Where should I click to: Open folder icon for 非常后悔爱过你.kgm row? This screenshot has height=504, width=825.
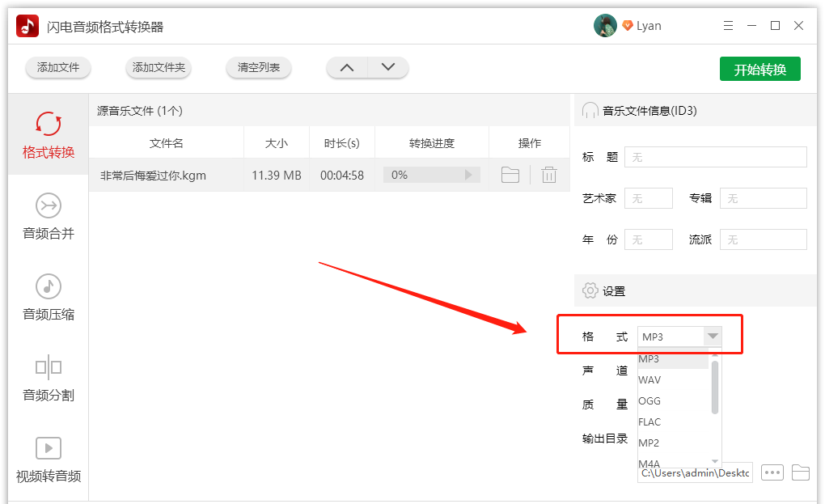click(510, 175)
